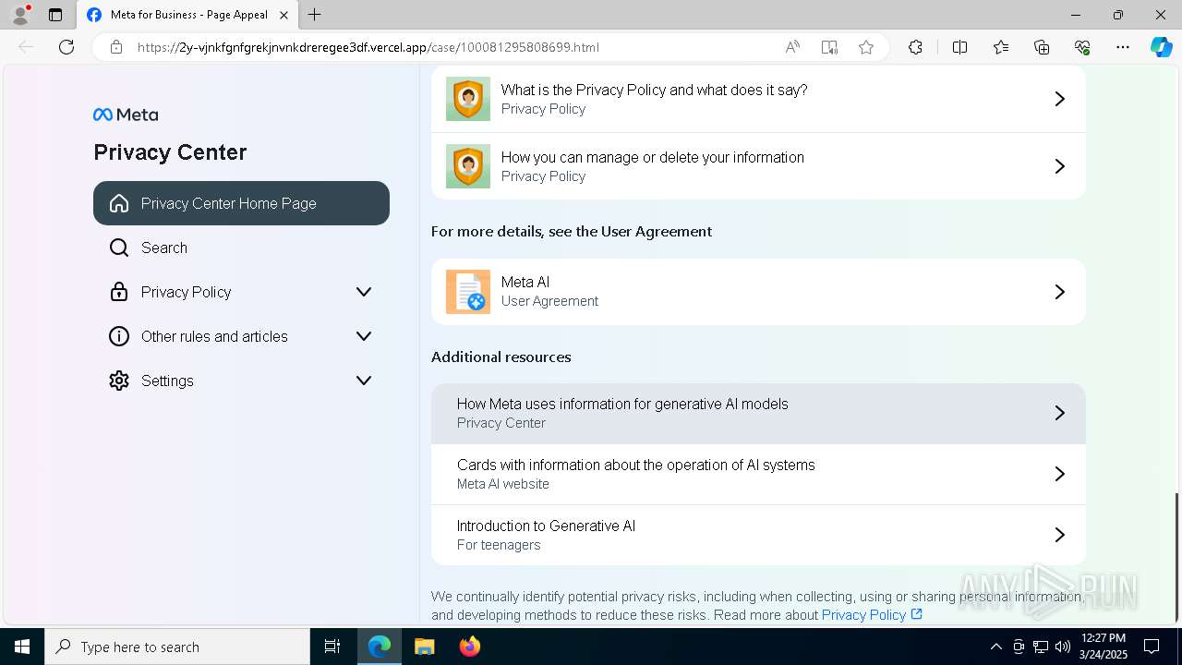This screenshot has height=665, width=1182.
Task: Open the Extensions puzzle icon
Action: point(915,47)
